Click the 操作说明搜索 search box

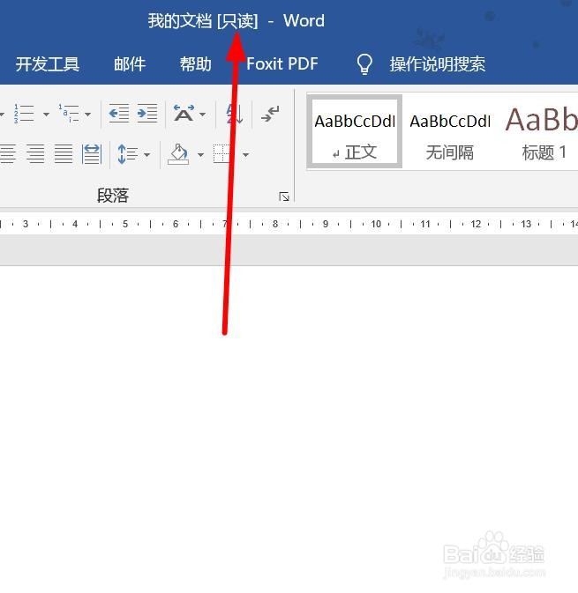(x=438, y=64)
